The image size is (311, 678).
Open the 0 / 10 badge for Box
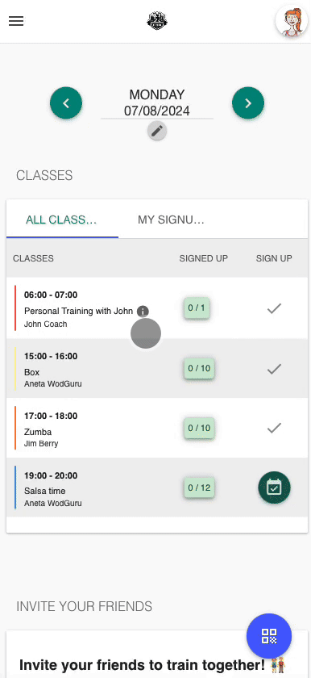tap(199, 368)
